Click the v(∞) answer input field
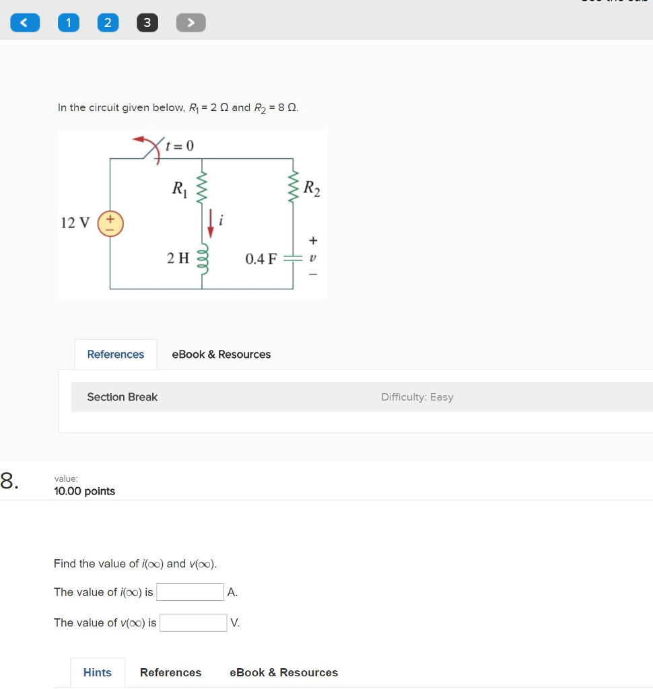The height and width of the screenshot is (689, 653). tap(193, 622)
